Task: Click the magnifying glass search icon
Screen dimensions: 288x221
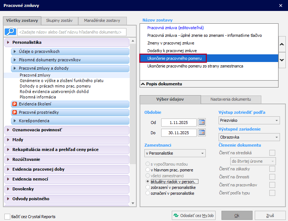Action: (10, 32)
